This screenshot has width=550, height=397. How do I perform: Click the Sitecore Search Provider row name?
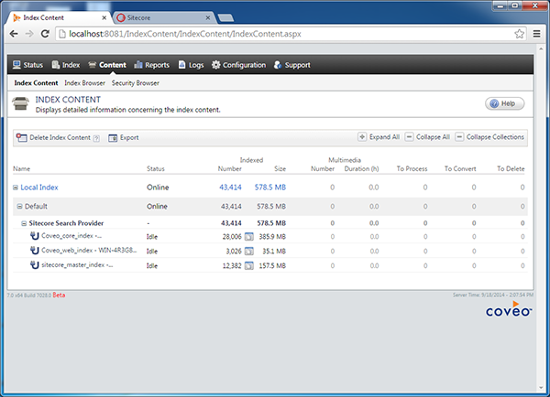[x=66, y=223]
